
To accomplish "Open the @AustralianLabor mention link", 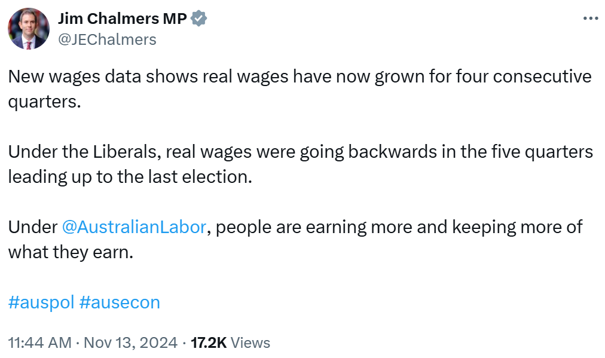I will (134, 227).
